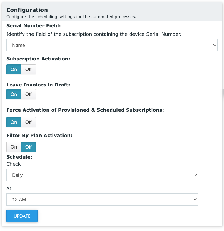
Task: Click the Subscription Activation label text
Action: tap(38, 59)
